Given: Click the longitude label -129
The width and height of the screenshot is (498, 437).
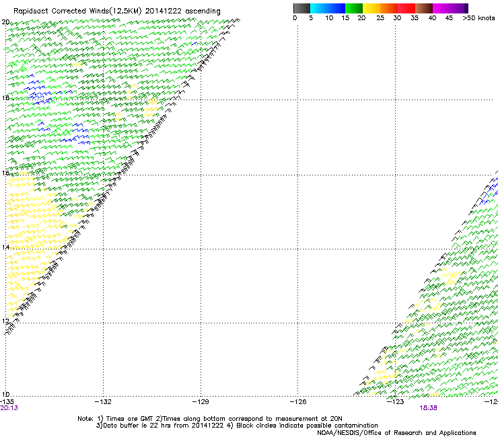Looking at the screenshot, I should (x=201, y=402).
